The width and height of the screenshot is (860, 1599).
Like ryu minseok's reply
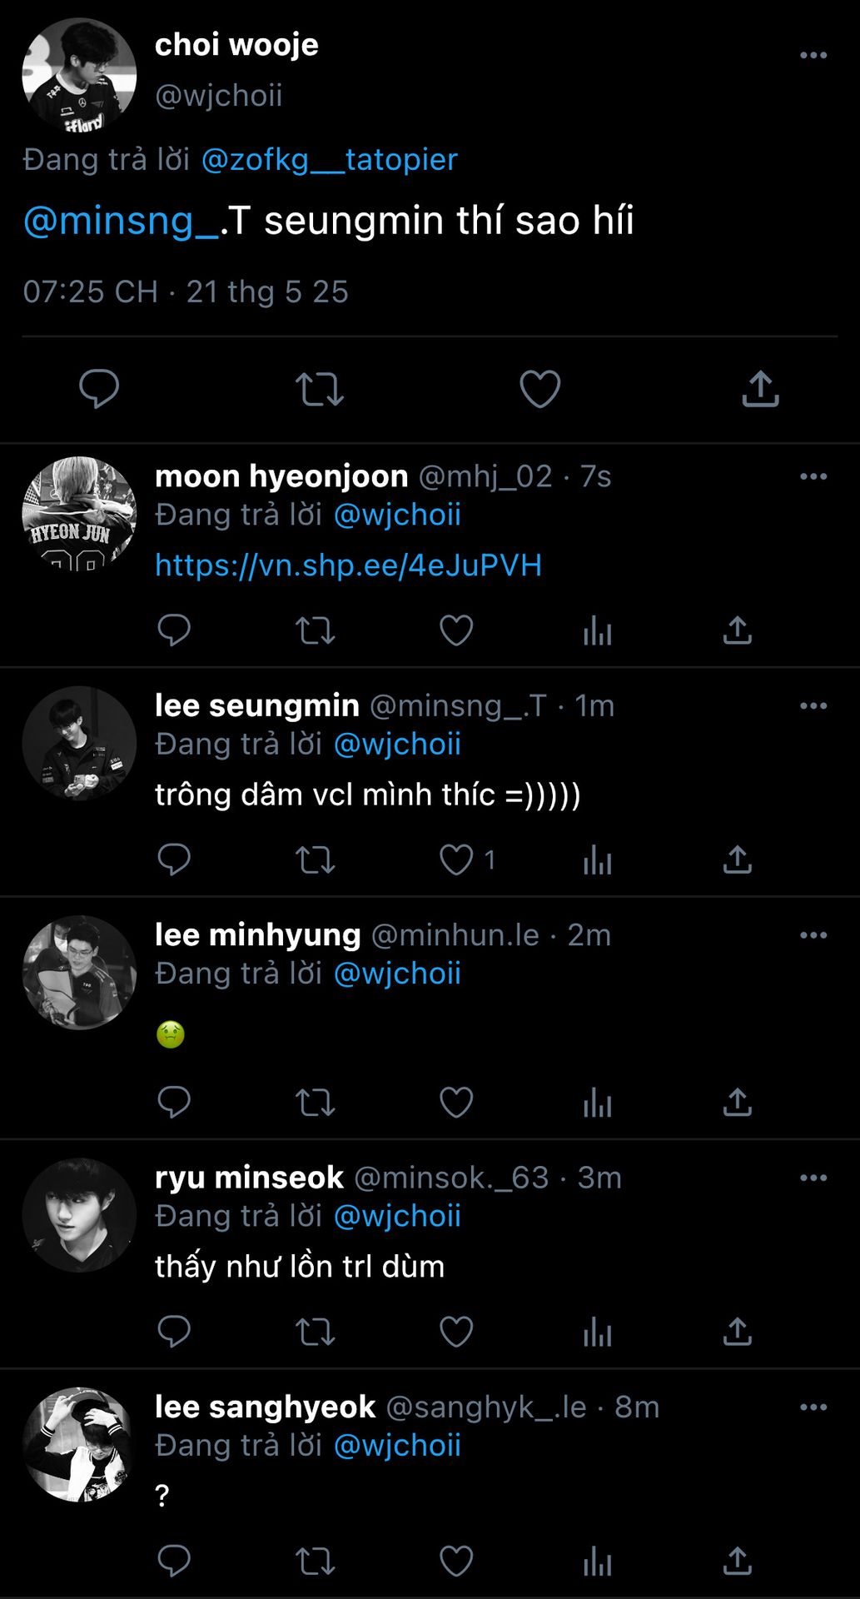point(456,1332)
